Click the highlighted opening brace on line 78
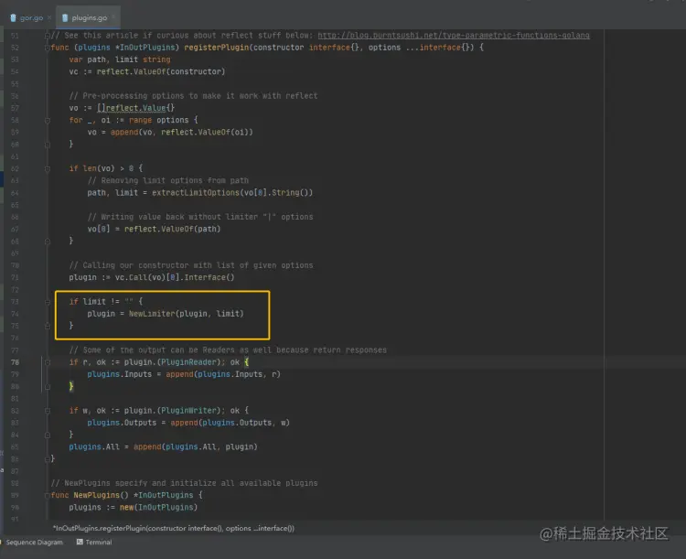The height and width of the screenshot is (559, 686). pos(247,362)
